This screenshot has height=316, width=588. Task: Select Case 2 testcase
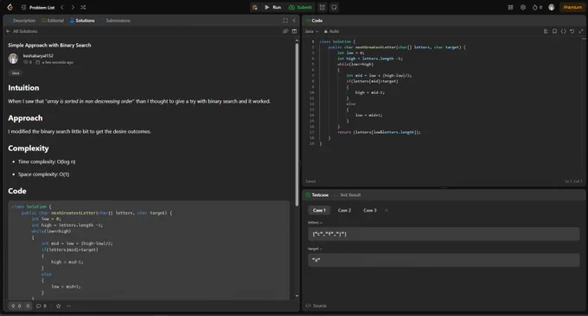click(344, 210)
